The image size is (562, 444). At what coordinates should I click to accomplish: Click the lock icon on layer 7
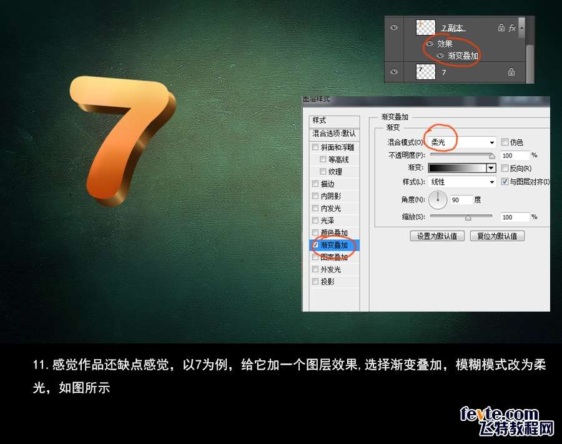click(511, 72)
